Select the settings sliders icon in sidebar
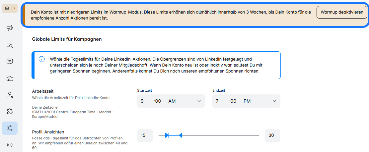 click(x=10, y=128)
